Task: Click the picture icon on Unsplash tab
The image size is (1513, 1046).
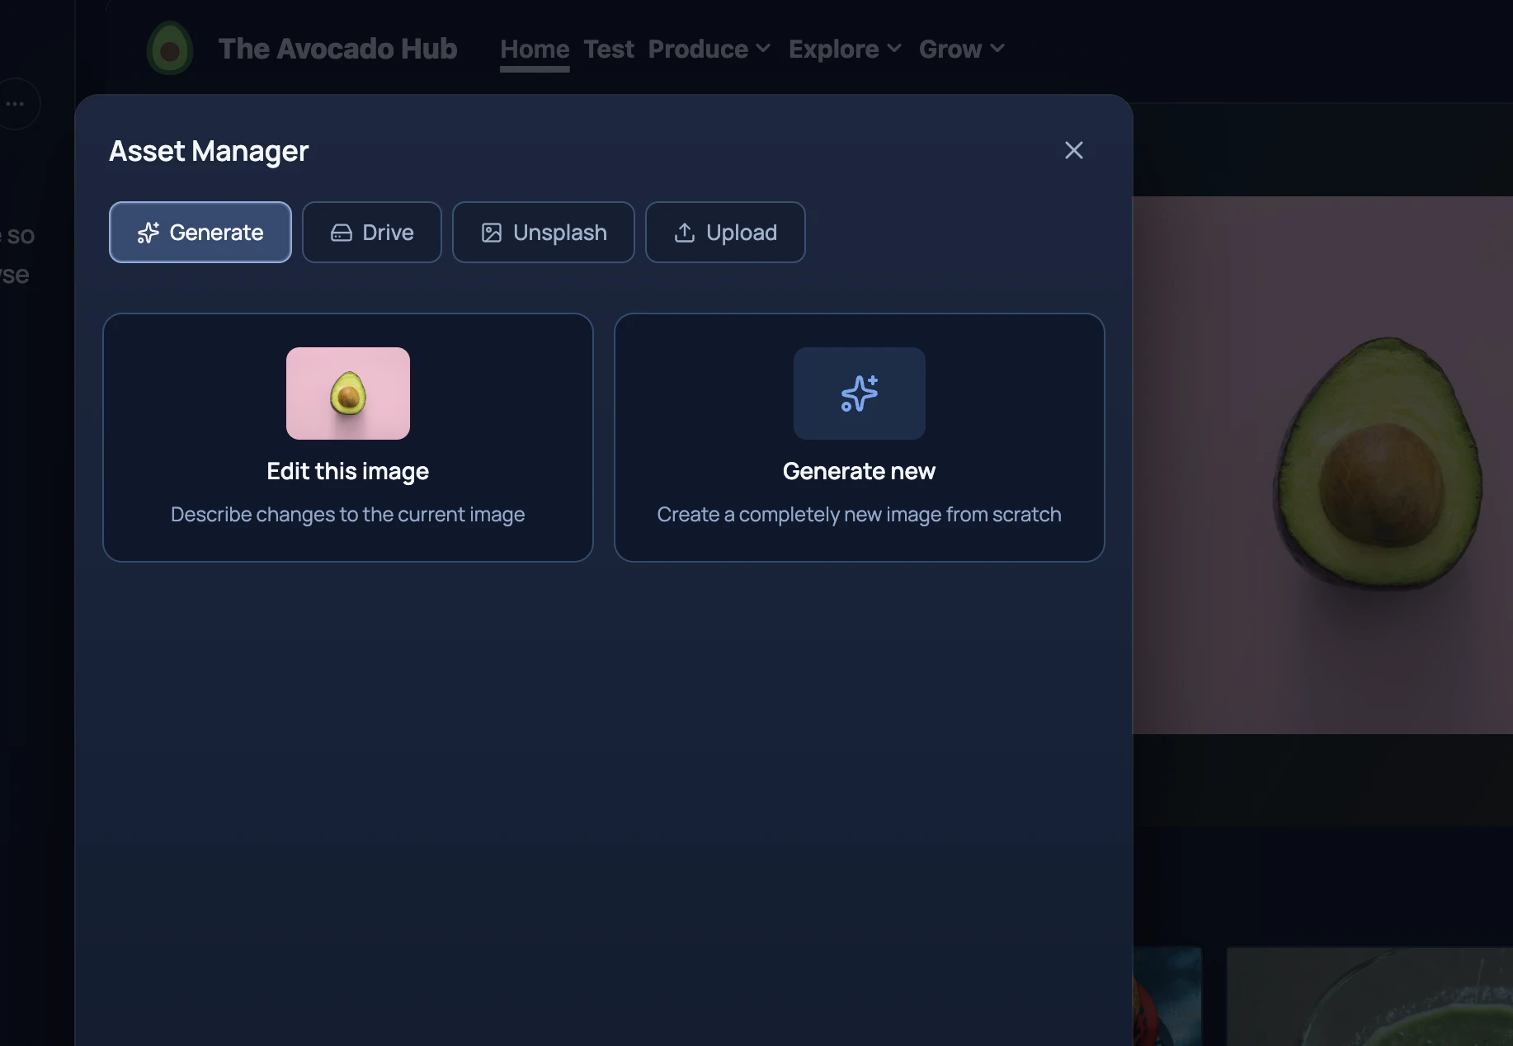Action: pos(492,233)
